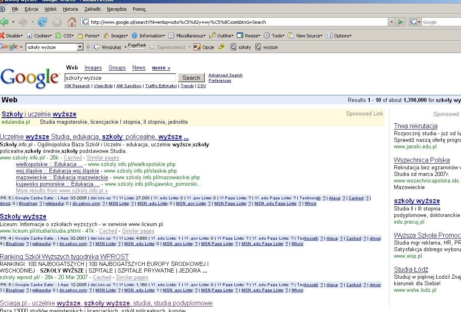Screen dimensions: 461x312
Task: Switch to the Groups search link
Action: point(117,68)
